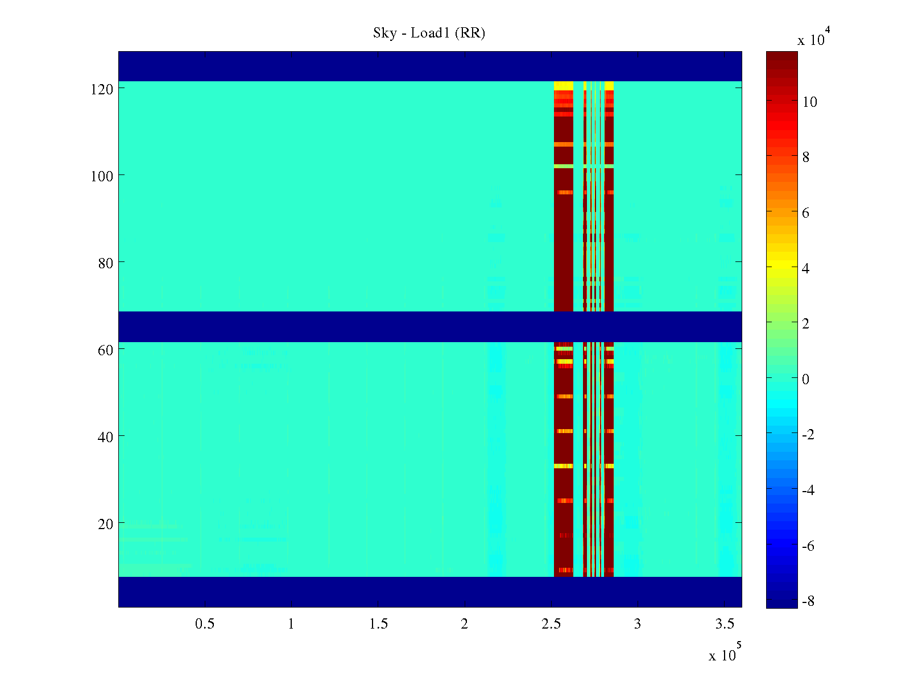Click the x-axis tick label 2.5
This screenshot has width=910, height=682.
(x=551, y=624)
